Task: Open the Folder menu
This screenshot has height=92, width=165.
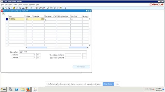Action: [x=15, y=5]
